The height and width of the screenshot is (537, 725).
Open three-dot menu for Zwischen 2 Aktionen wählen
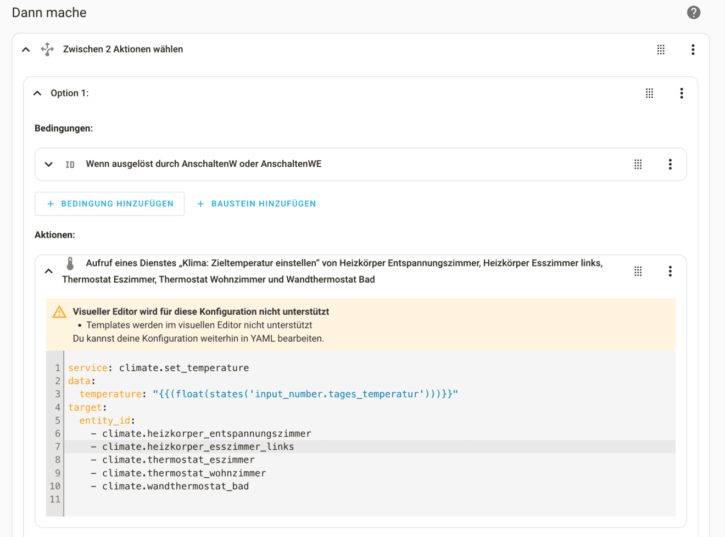(693, 50)
